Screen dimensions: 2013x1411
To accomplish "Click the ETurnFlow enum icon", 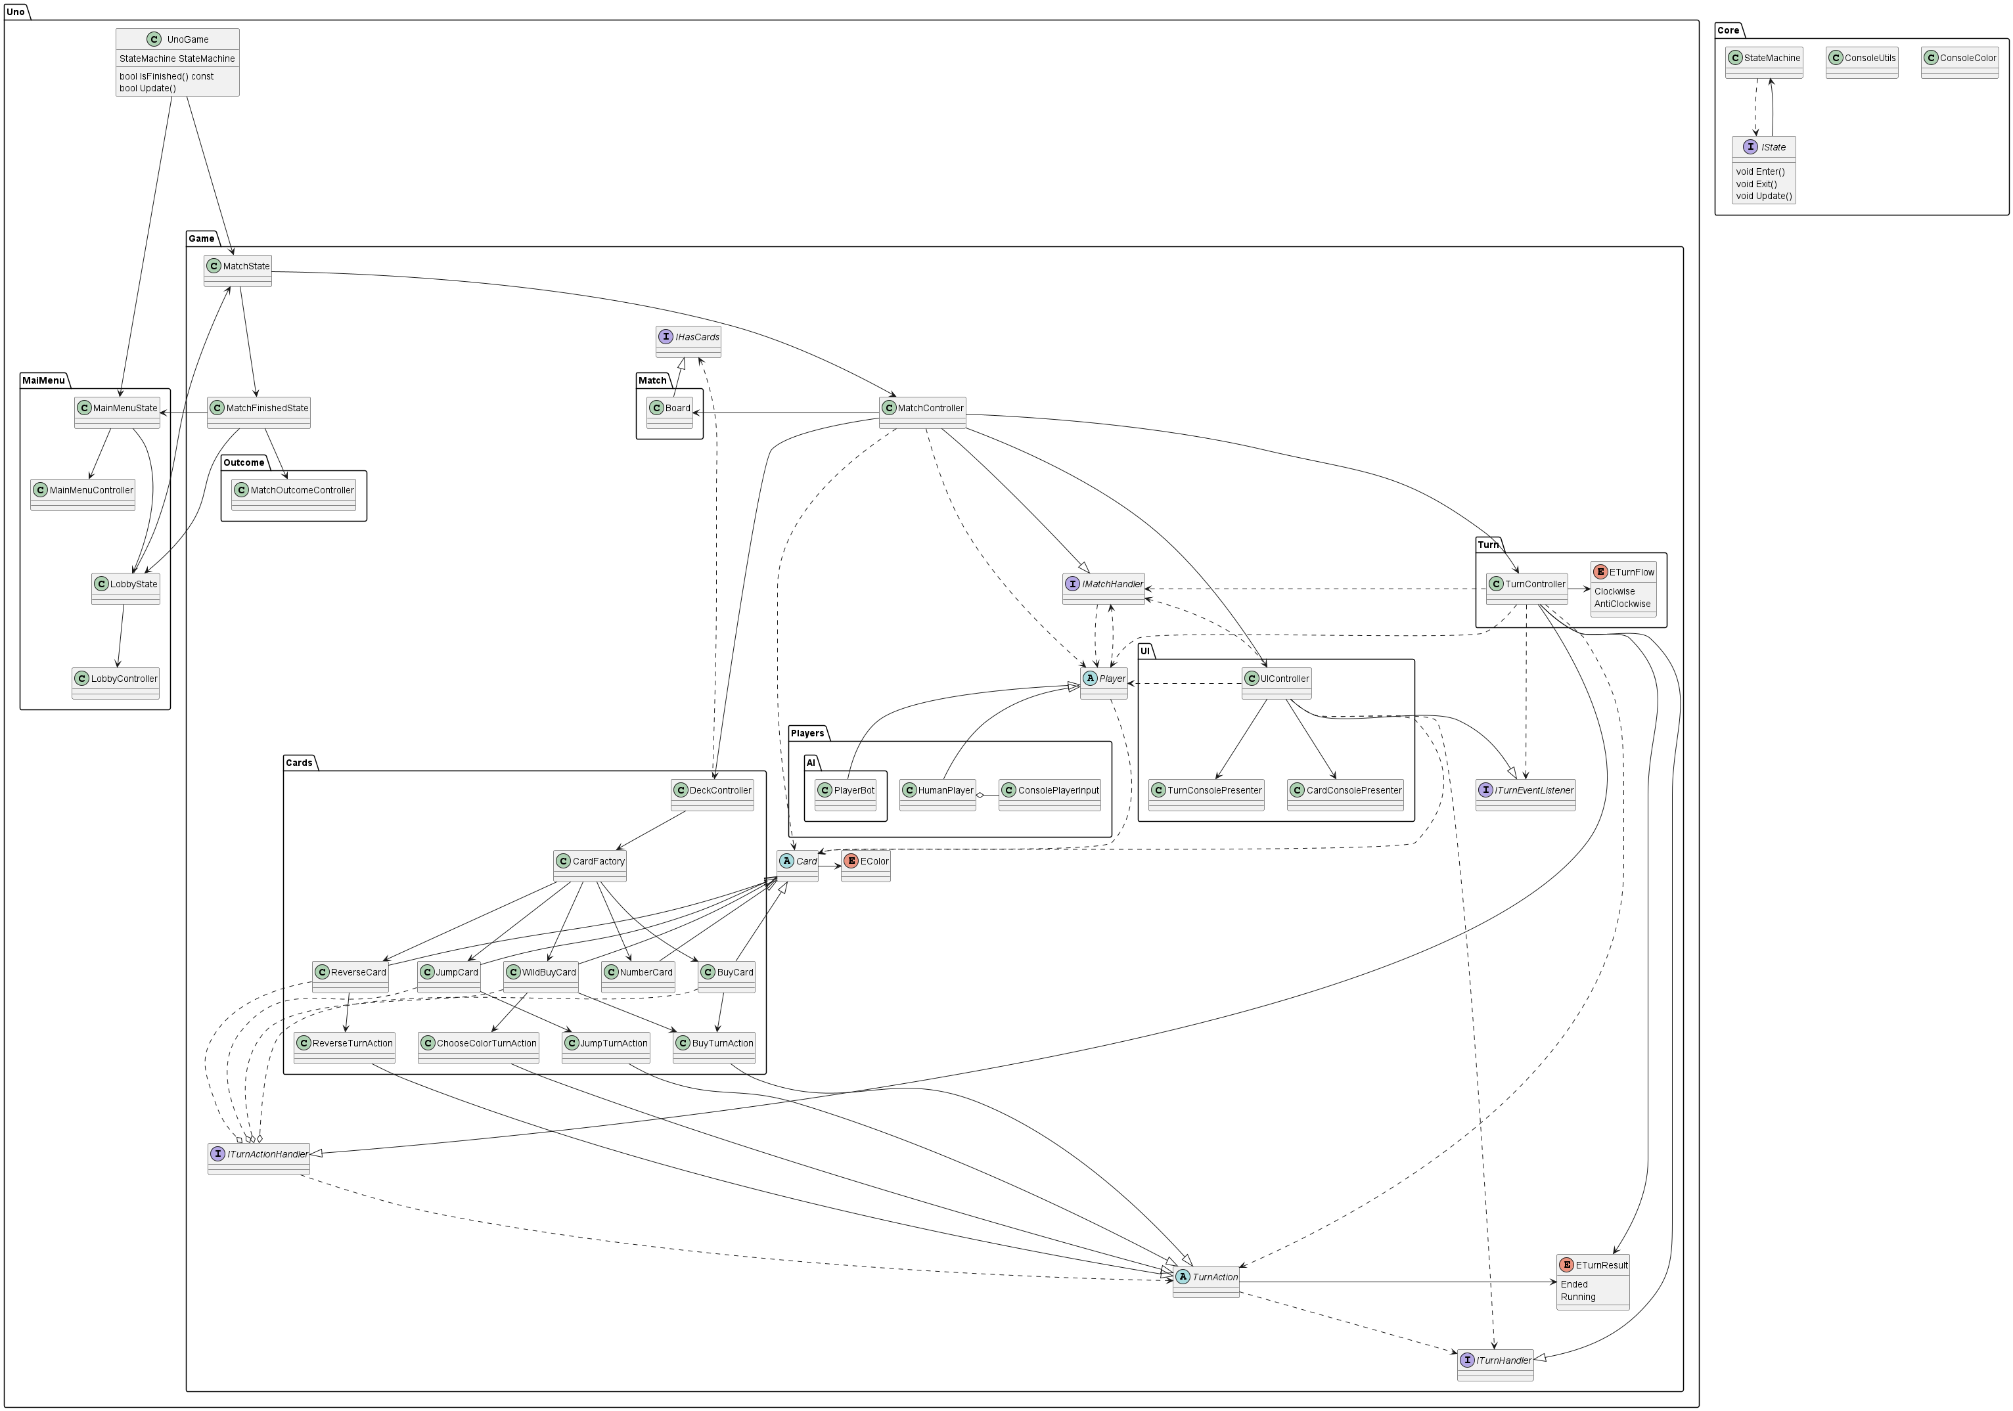I will pos(1600,572).
